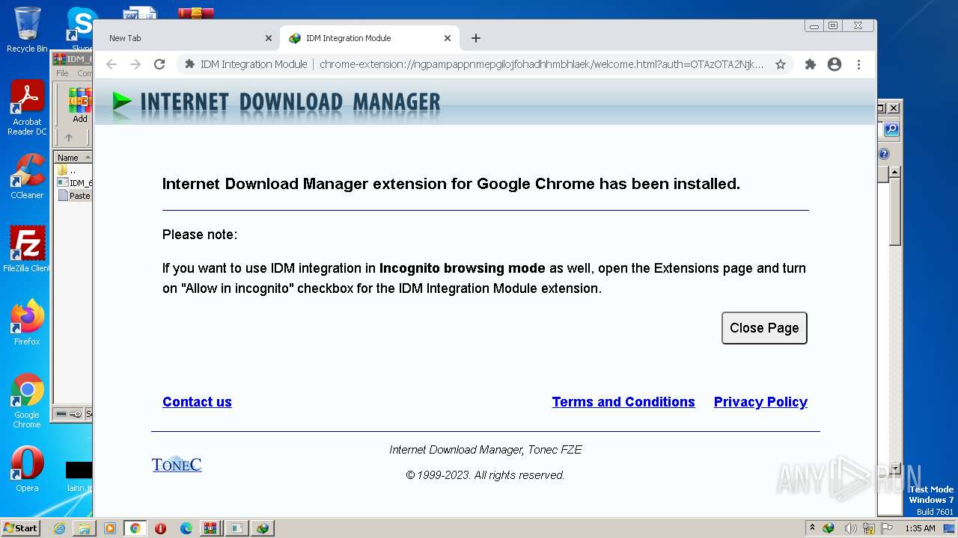Viewport: 958px width, 538px height.
Task: Switch to the New Tab tab
Action: 180,38
